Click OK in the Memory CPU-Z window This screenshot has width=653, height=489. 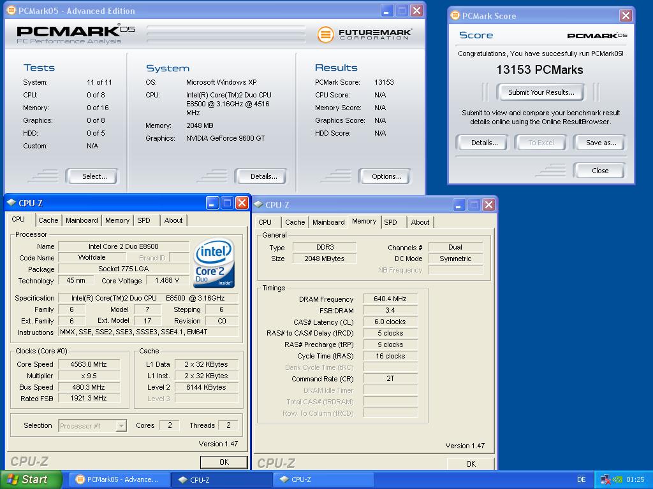tap(471, 464)
